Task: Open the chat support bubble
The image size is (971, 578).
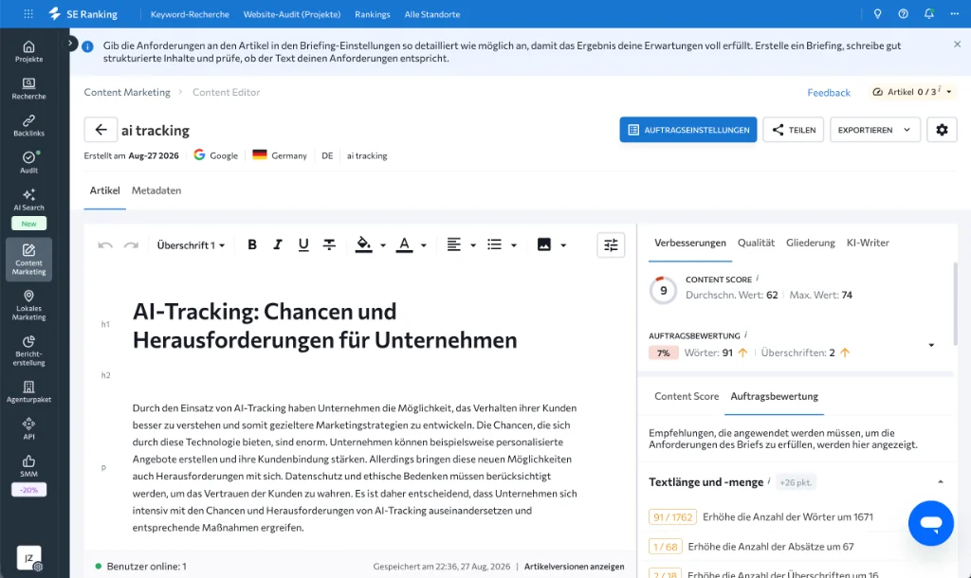Action: click(931, 523)
